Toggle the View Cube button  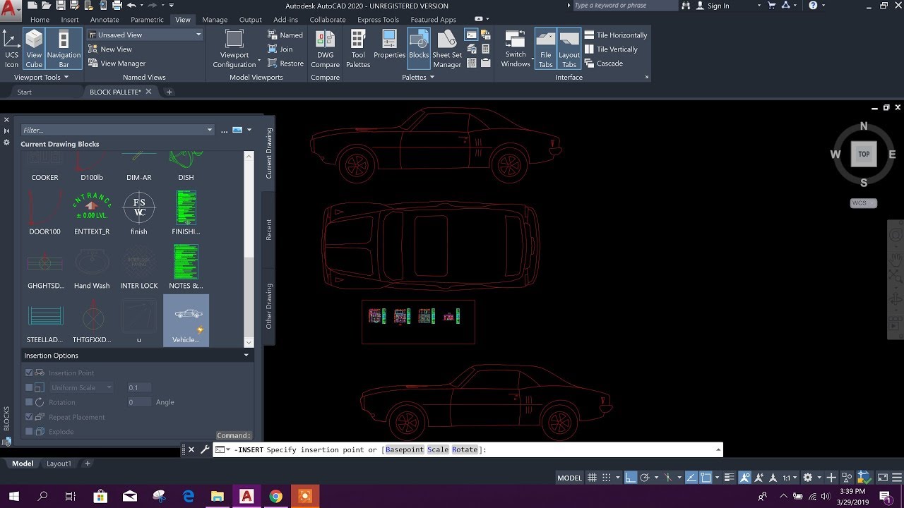coord(34,49)
